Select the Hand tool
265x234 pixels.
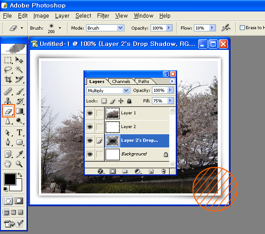click(x=8, y=164)
